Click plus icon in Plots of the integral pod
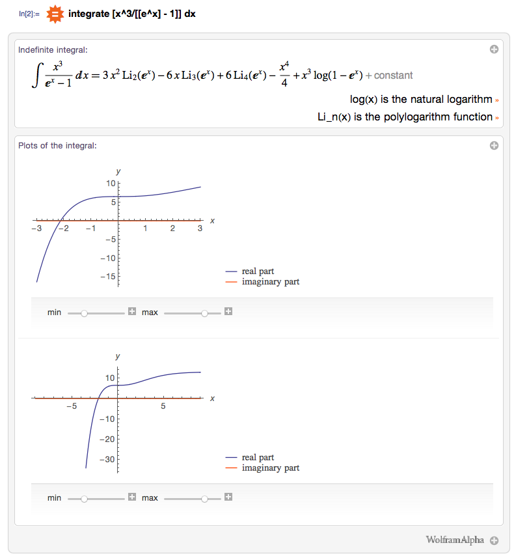516x556 pixels. pyautogui.click(x=494, y=145)
